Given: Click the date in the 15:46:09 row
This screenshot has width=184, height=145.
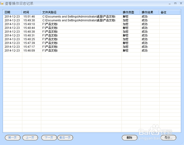Looking at the screenshot, I should point(12,51).
